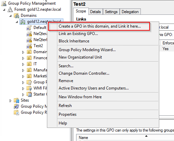Expand the Marketing OU node

tap(23, 76)
